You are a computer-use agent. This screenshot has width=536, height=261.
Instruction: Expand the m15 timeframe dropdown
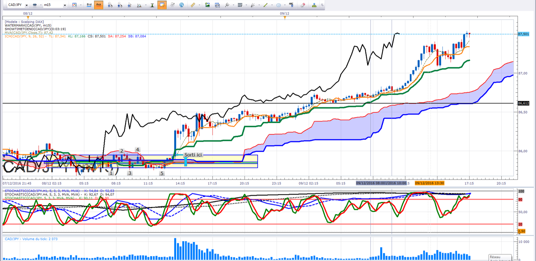point(64,5)
